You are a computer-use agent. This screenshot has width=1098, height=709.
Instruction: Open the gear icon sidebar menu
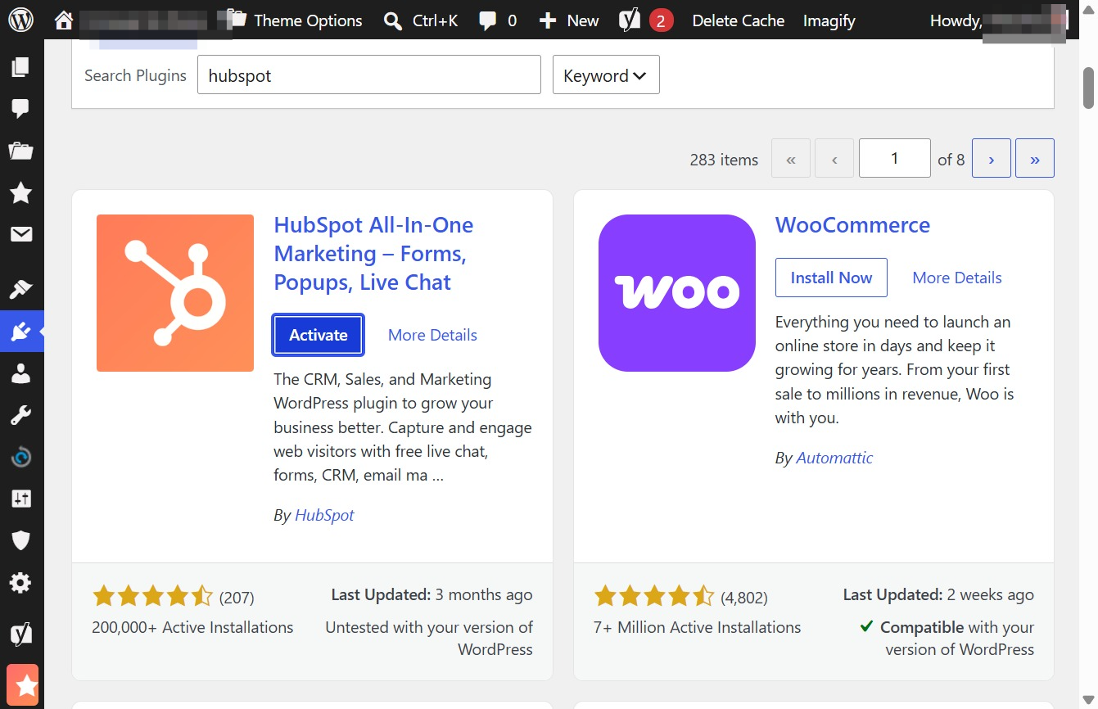tap(20, 583)
